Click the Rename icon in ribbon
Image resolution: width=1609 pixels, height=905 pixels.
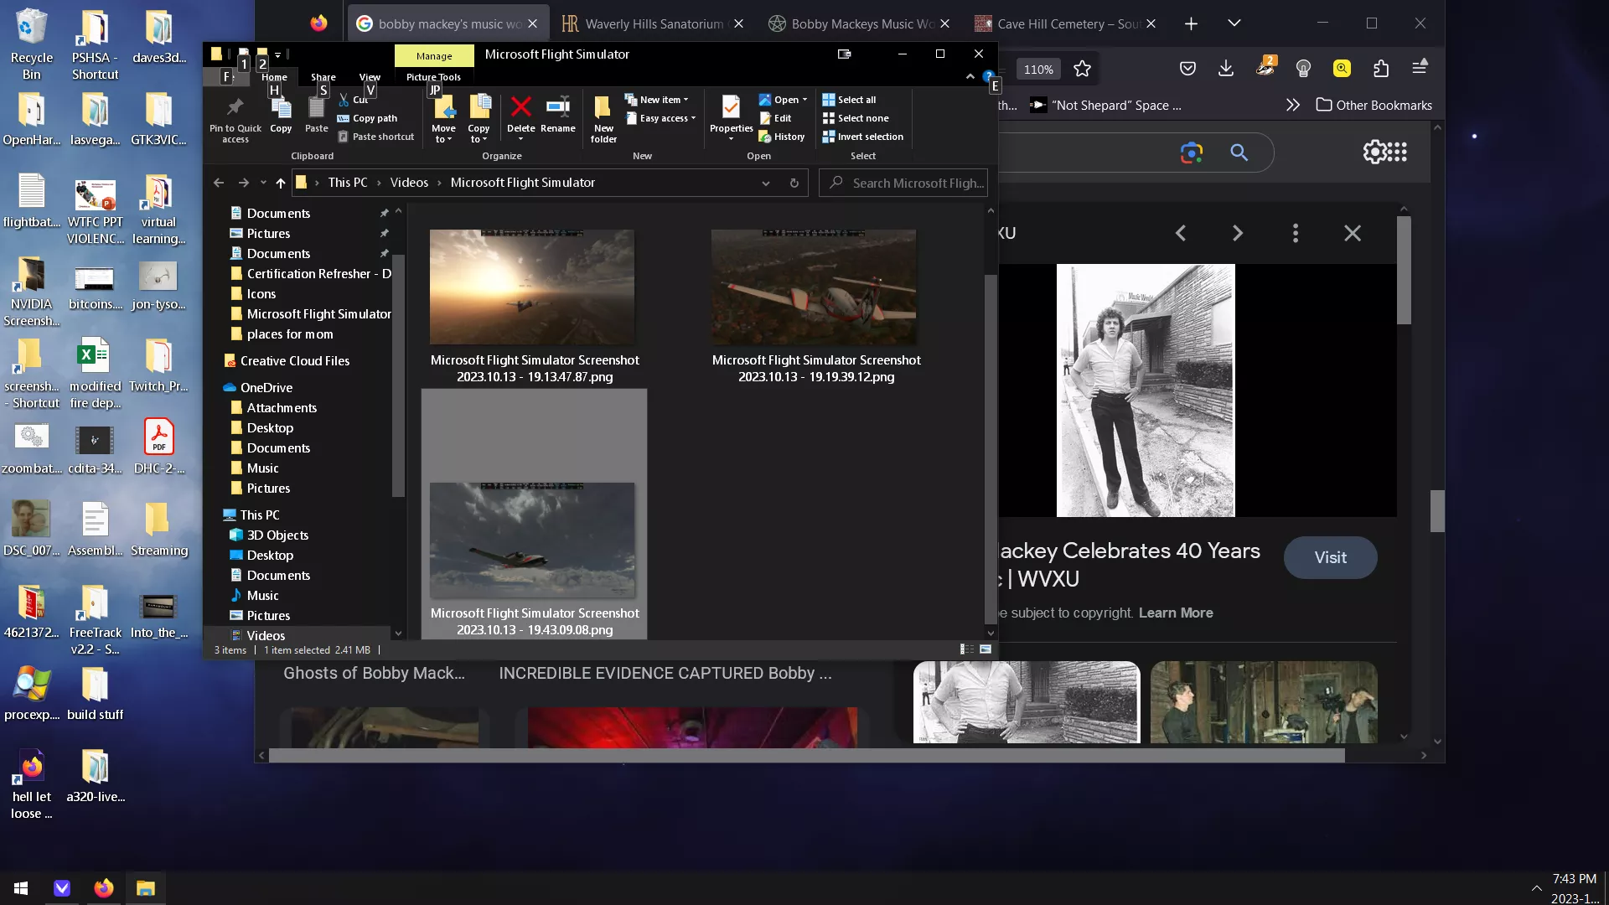point(557,115)
